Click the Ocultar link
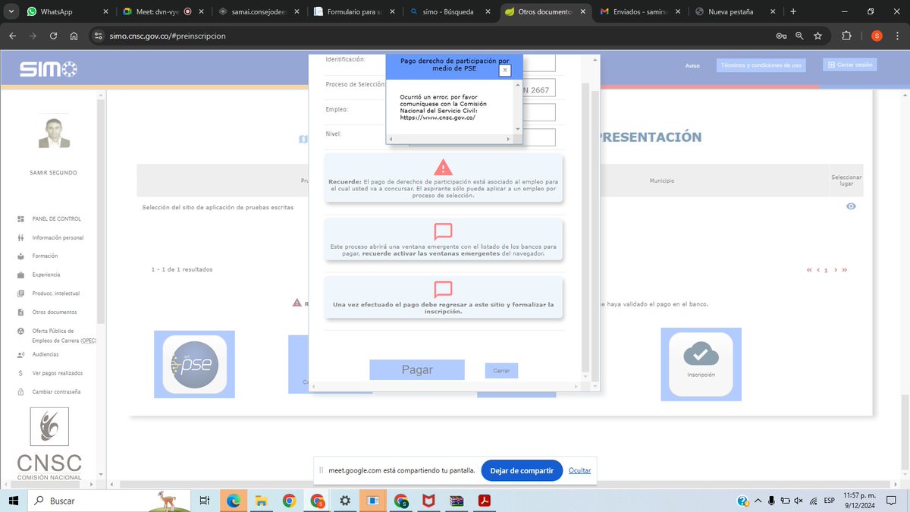The height and width of the screenshot is (512, 910). [579, 470]
